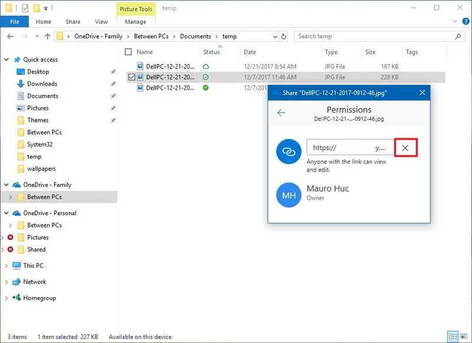This screenshot has height=343, width=472.
Task: Collapse the Quick access section
Action: pos(6,60)
